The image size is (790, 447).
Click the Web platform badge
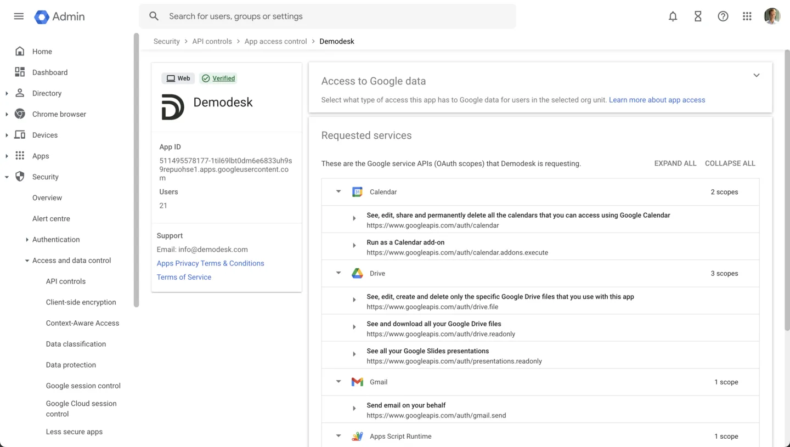(x=178, y=78)
